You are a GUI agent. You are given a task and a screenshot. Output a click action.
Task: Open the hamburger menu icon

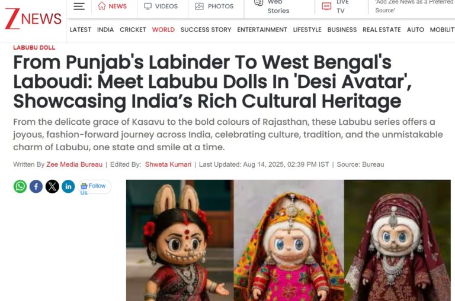pos(79,7)
